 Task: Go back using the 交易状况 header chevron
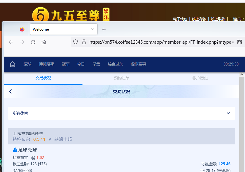[11, 91]
